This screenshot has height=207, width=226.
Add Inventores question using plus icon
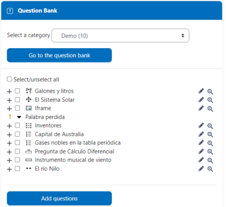[9, 126]
